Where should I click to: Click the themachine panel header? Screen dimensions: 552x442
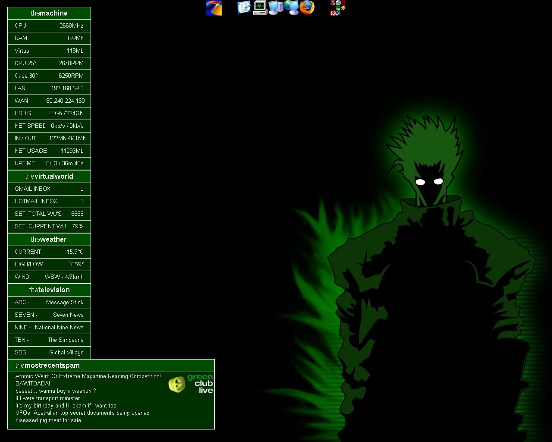pos(49,13)
